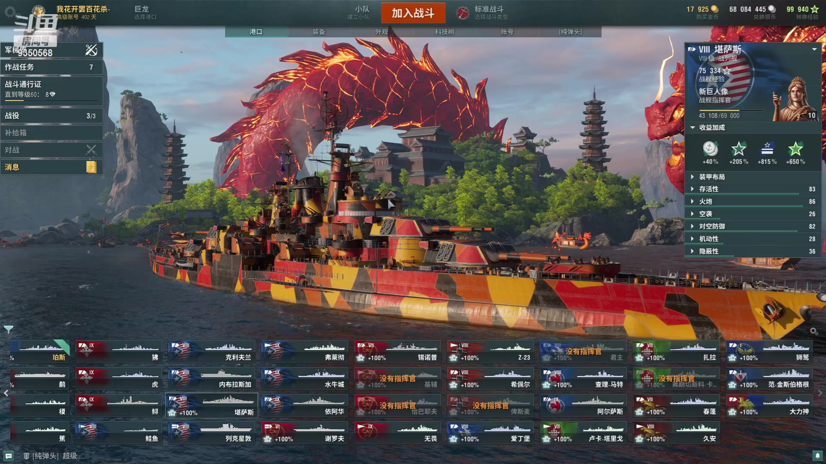
Task: Select the 内布拉斯加 ship thumbnail
Action: point(211,379)
